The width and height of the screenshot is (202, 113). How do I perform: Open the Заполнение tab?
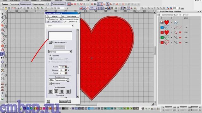(x=71, y=22)
